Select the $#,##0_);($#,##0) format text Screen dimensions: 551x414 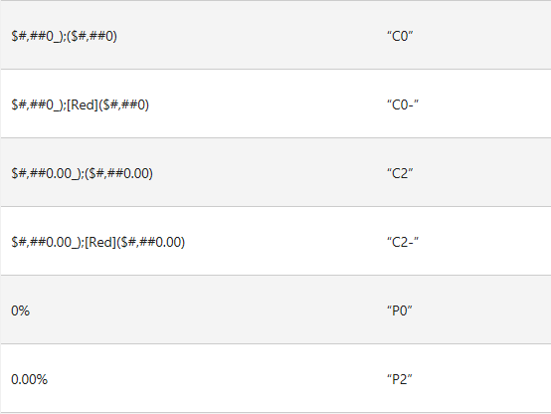[64, 36]
